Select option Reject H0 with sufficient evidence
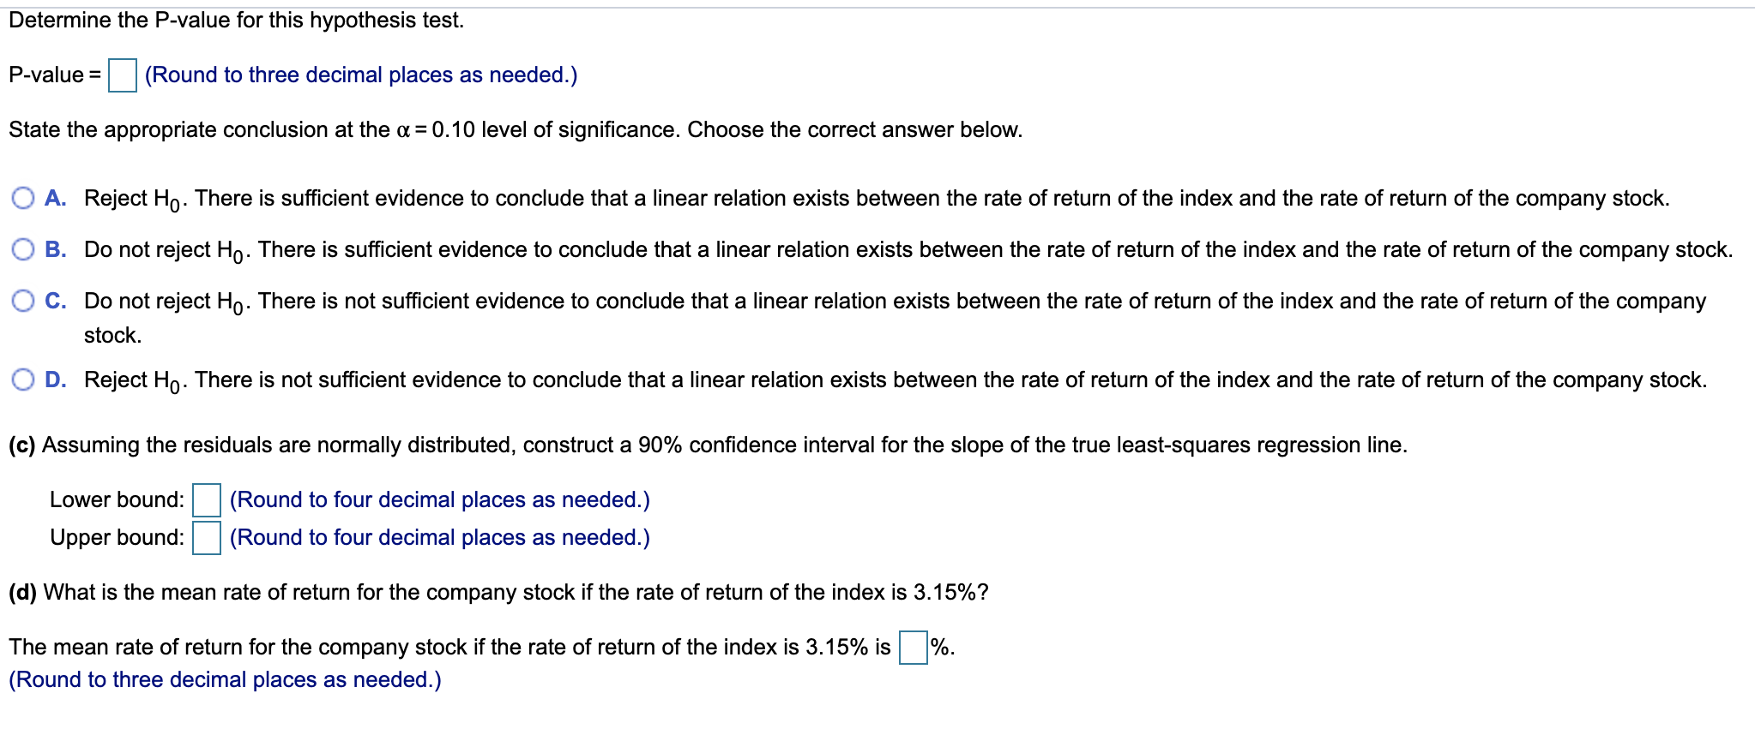This screenshot has height=735, width=1755. [x=21, y=197]
